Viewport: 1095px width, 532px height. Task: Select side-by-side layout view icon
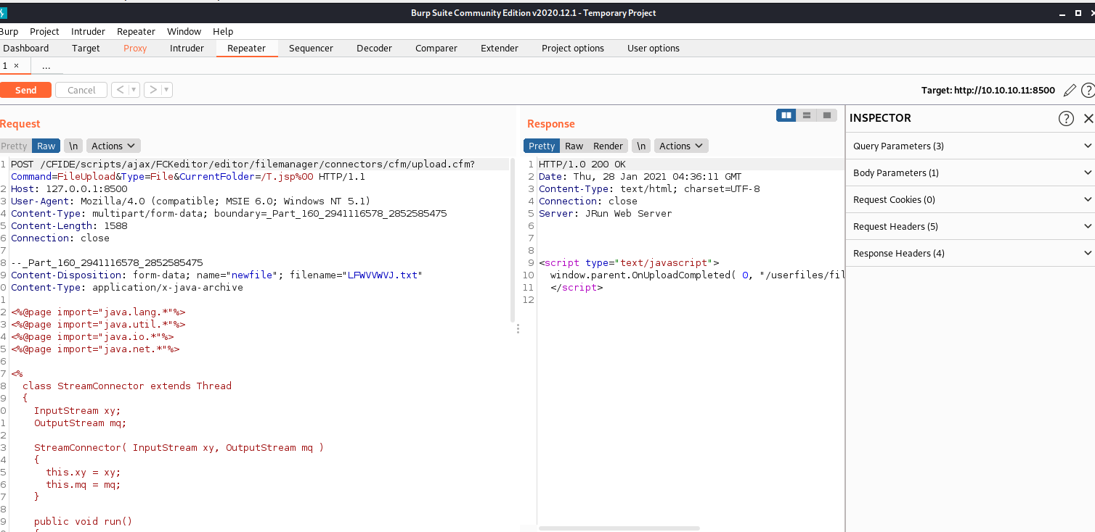coord(786,115)
